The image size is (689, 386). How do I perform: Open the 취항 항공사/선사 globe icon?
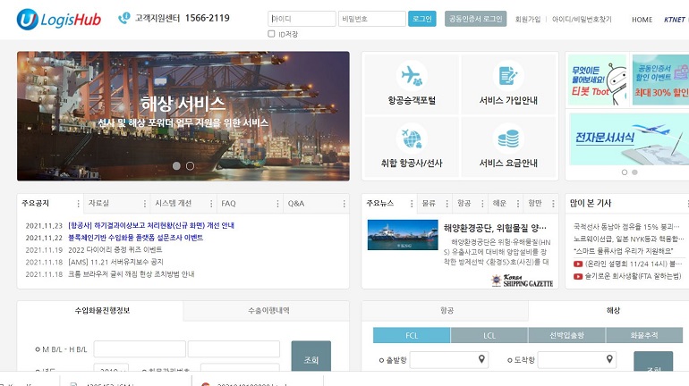[412, 138]
